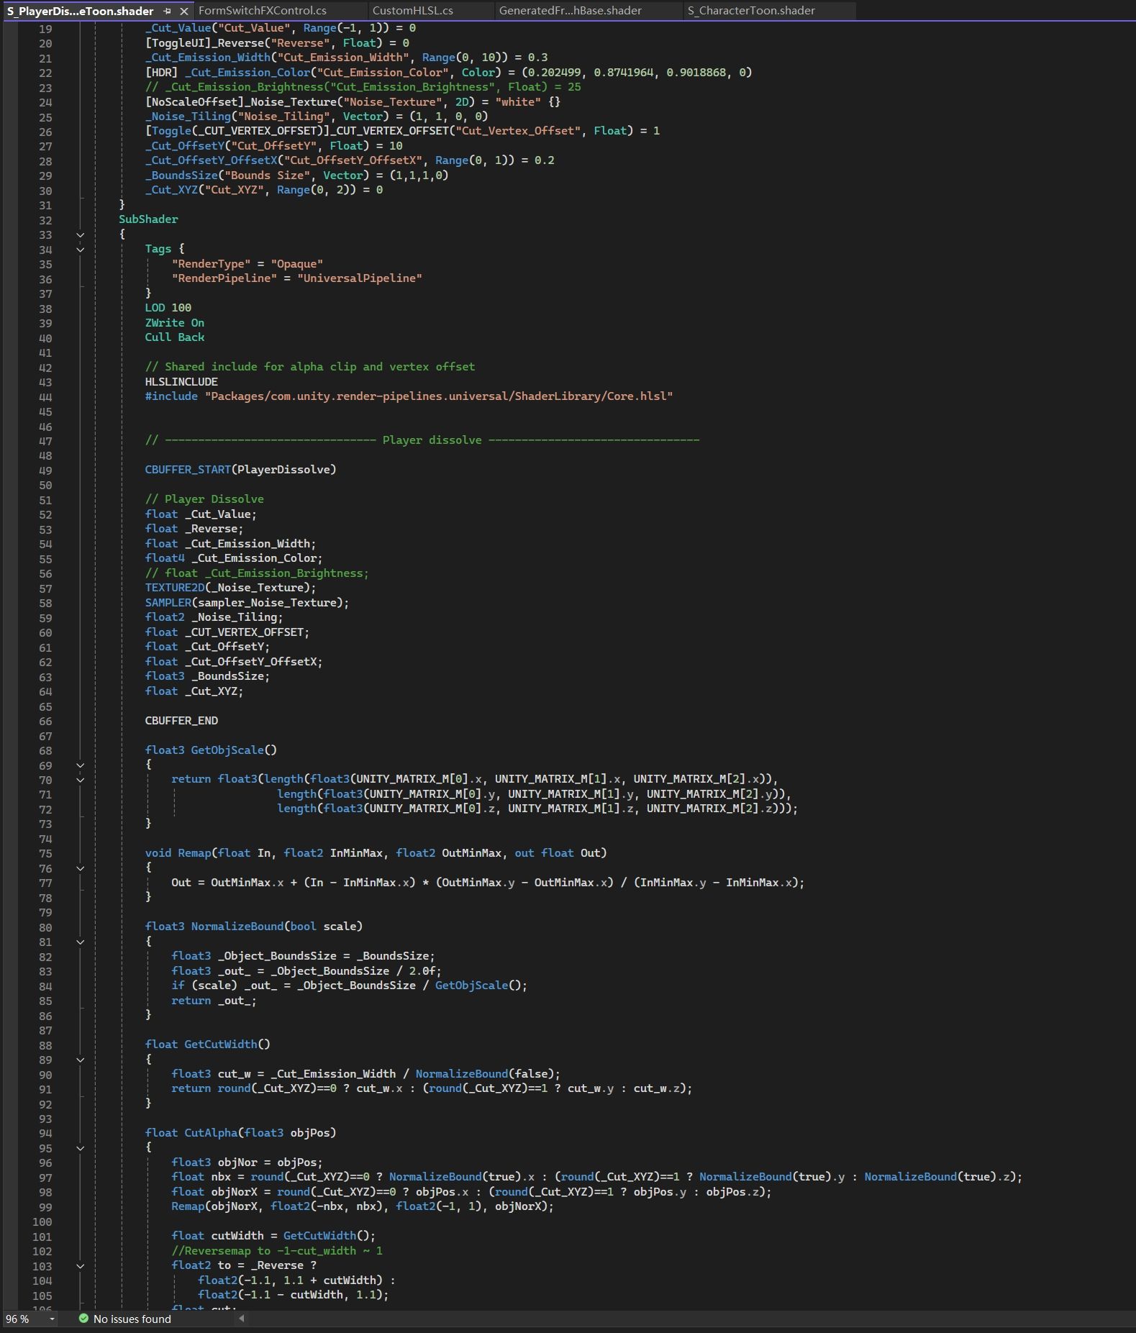Viewport: 1136px width, 1333px height.
Task: Click the GetCutWidth function name on line 88
Action: pos(221,1044)
